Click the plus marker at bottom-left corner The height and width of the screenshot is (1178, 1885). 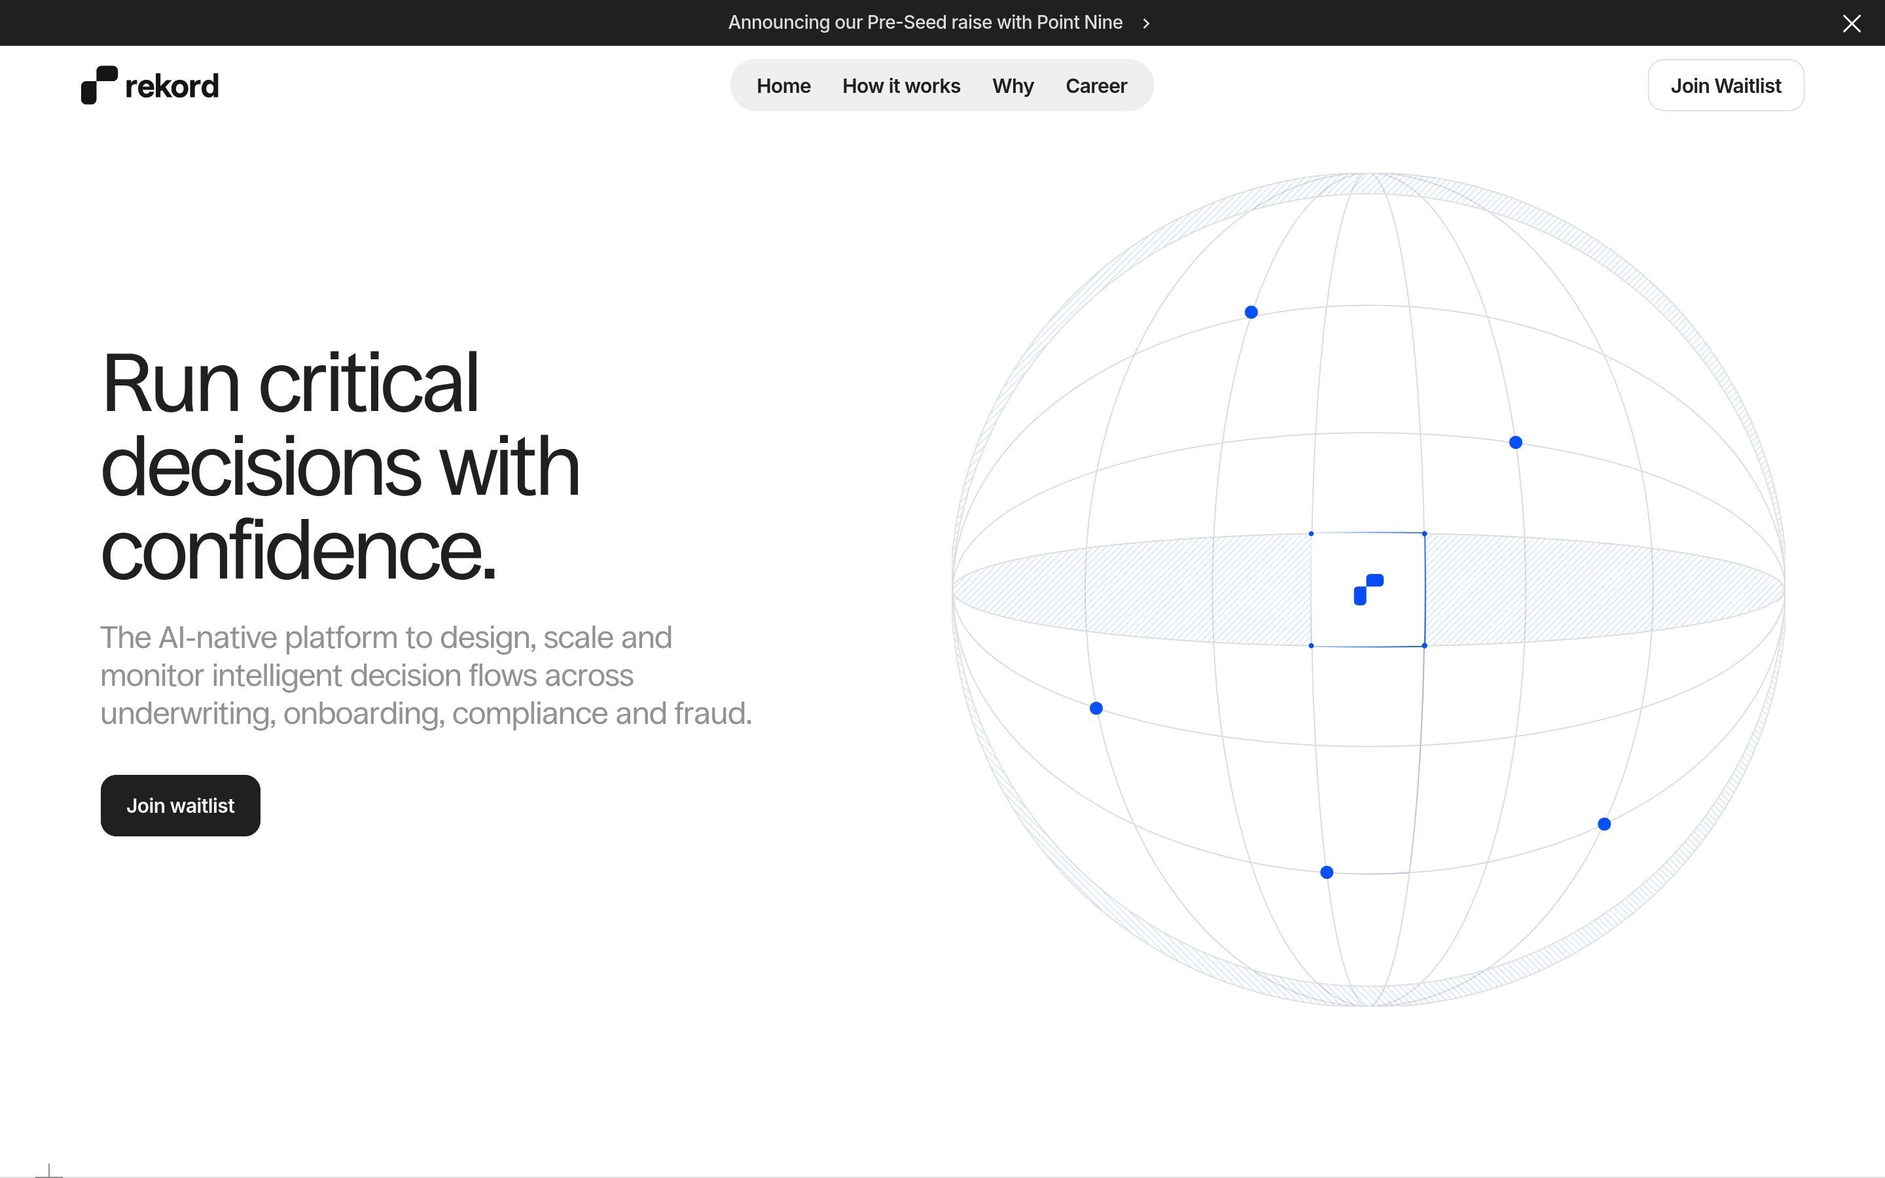pos(49,1170)
